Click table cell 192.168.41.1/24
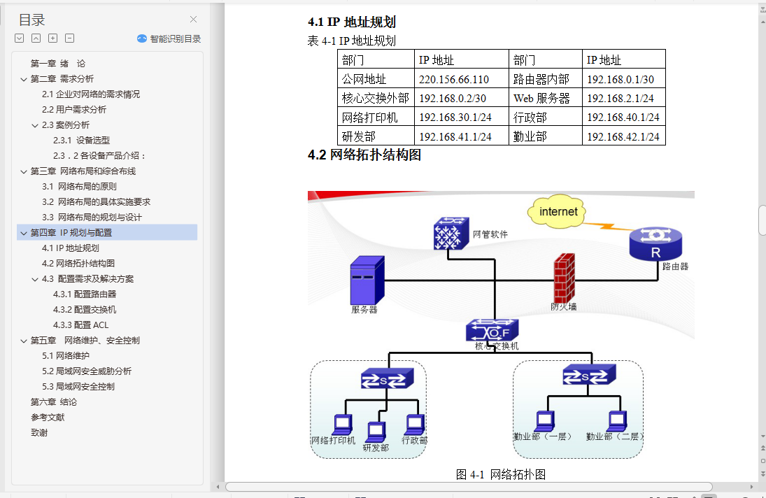Viewport: 766px width, 498px height. click(x=461, y=136)
